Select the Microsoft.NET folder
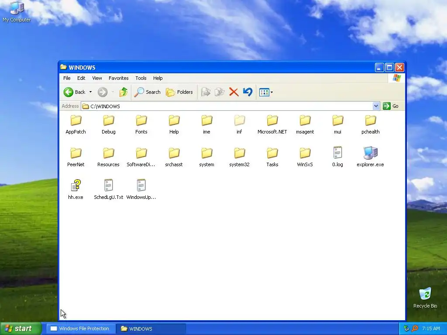Image resolution: width=447 pixels, height=335 pixels. click(272, 124)
